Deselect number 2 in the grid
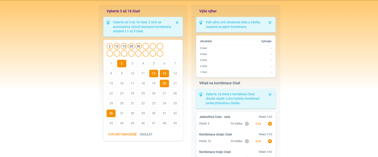 122,64
